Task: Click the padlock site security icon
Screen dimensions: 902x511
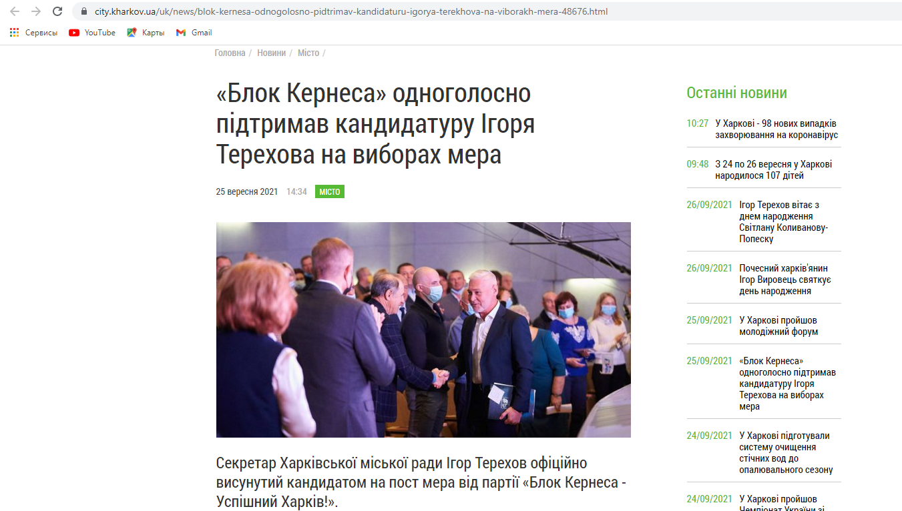Action: click(83, 11)
